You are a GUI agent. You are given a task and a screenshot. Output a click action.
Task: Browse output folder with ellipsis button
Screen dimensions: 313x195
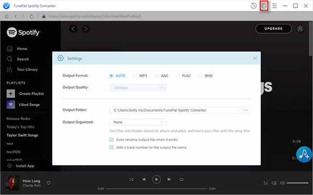(246, 110)
